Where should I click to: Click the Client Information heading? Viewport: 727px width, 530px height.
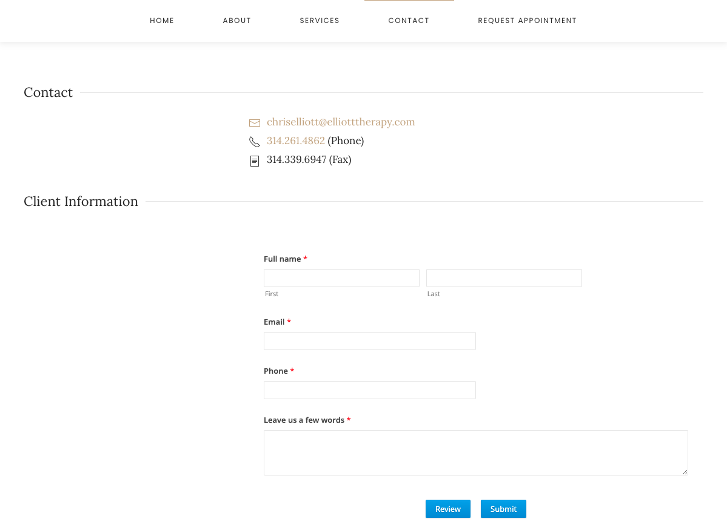point(81,202)
